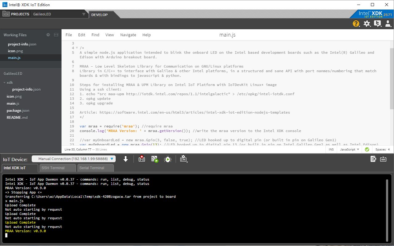Open the help menu question mark icon

tap(356, 24)
